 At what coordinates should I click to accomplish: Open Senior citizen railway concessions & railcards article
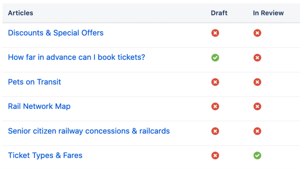point(89,131)
